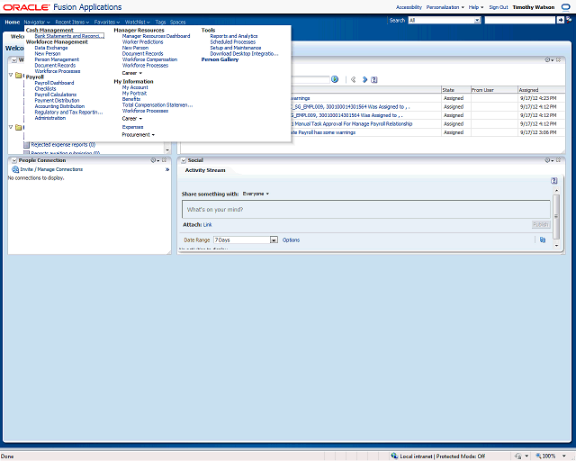Select Payroll Dashboard in Navigator menu

tap(54, 83)
